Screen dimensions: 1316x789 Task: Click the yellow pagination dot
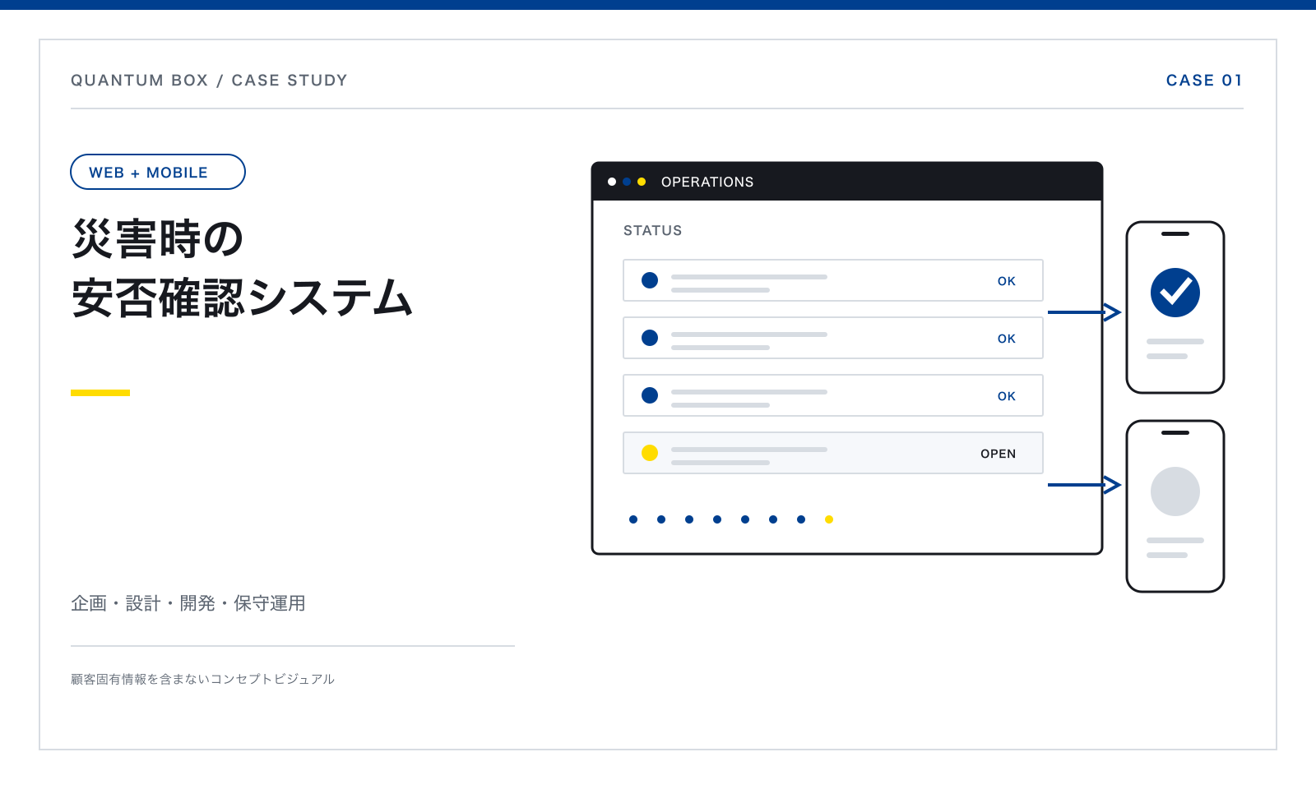click(829, 519)
